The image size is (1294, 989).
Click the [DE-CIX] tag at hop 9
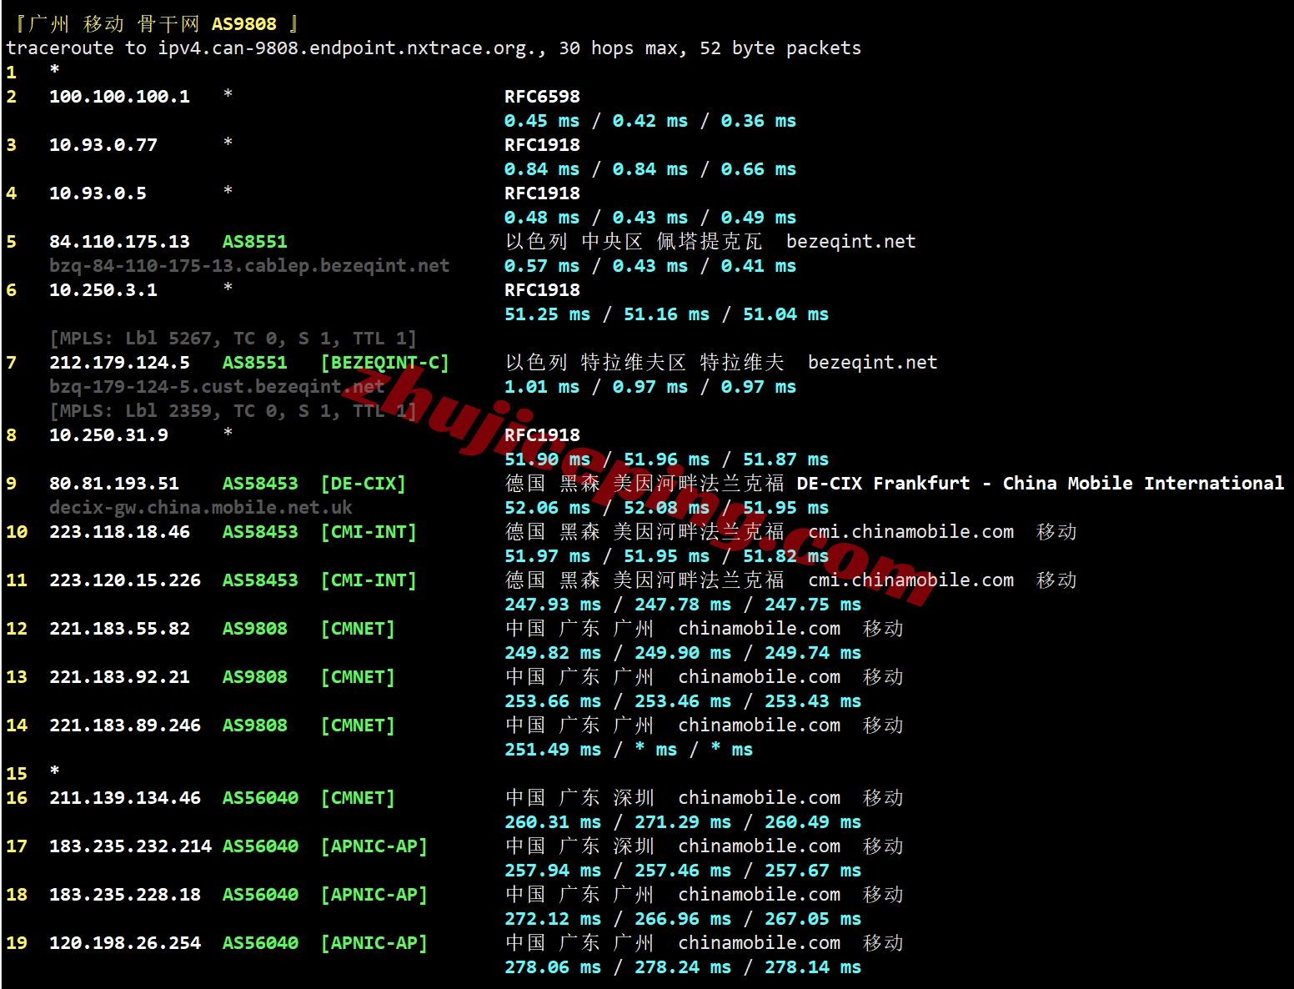pyautogui.click(x=363, y=484)
